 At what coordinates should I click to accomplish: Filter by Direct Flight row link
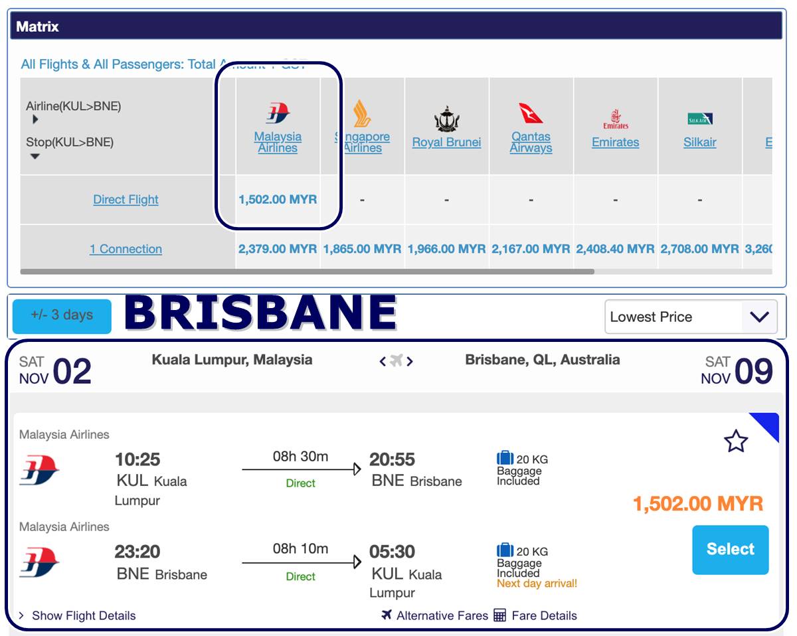tap(126, 199)
